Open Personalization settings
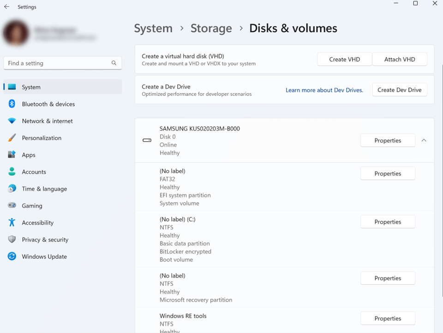This screenshot has width=443, height=333. click(42, 137)
